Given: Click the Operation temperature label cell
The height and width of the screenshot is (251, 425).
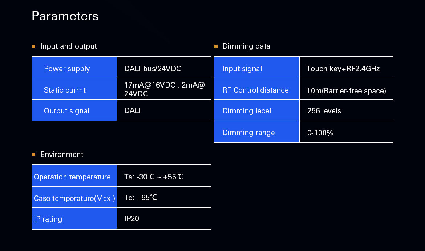Looking at the screenshot, I should tap(74, 176).
